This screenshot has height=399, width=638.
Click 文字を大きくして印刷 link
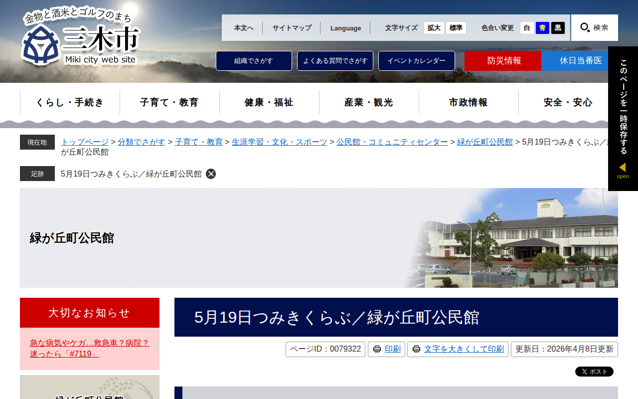point(464,349)
